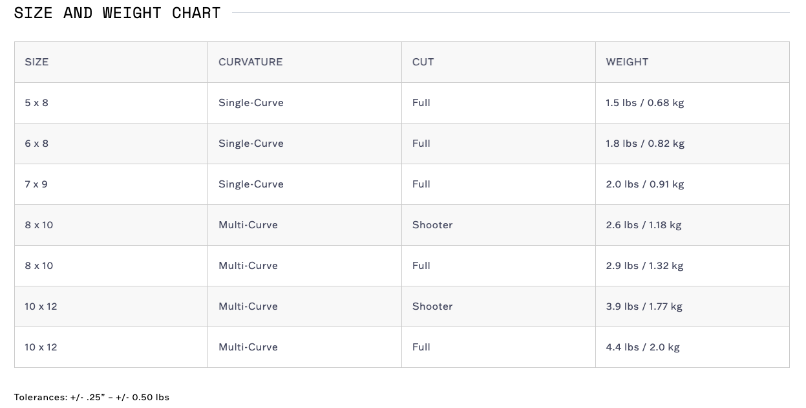Click Shooter cut in the 2.6 lbs row
This screenshot has width=806, height=408.
(432, 225)
